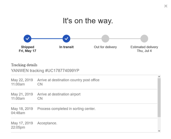This screenshot has height=139, width=171.
Task: Select the May 21 destination airport entry
Action: point(84,96)
